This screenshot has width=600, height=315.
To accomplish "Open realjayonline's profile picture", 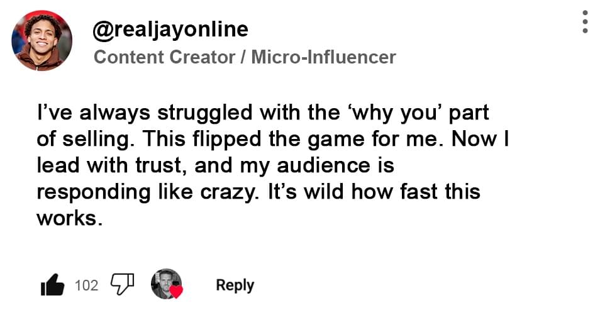I will click(x=42, y=40).
